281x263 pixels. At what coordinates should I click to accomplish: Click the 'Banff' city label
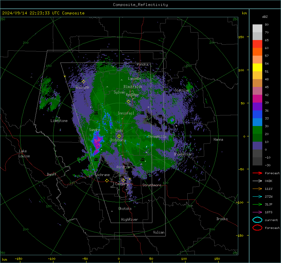tap(52, 174)
